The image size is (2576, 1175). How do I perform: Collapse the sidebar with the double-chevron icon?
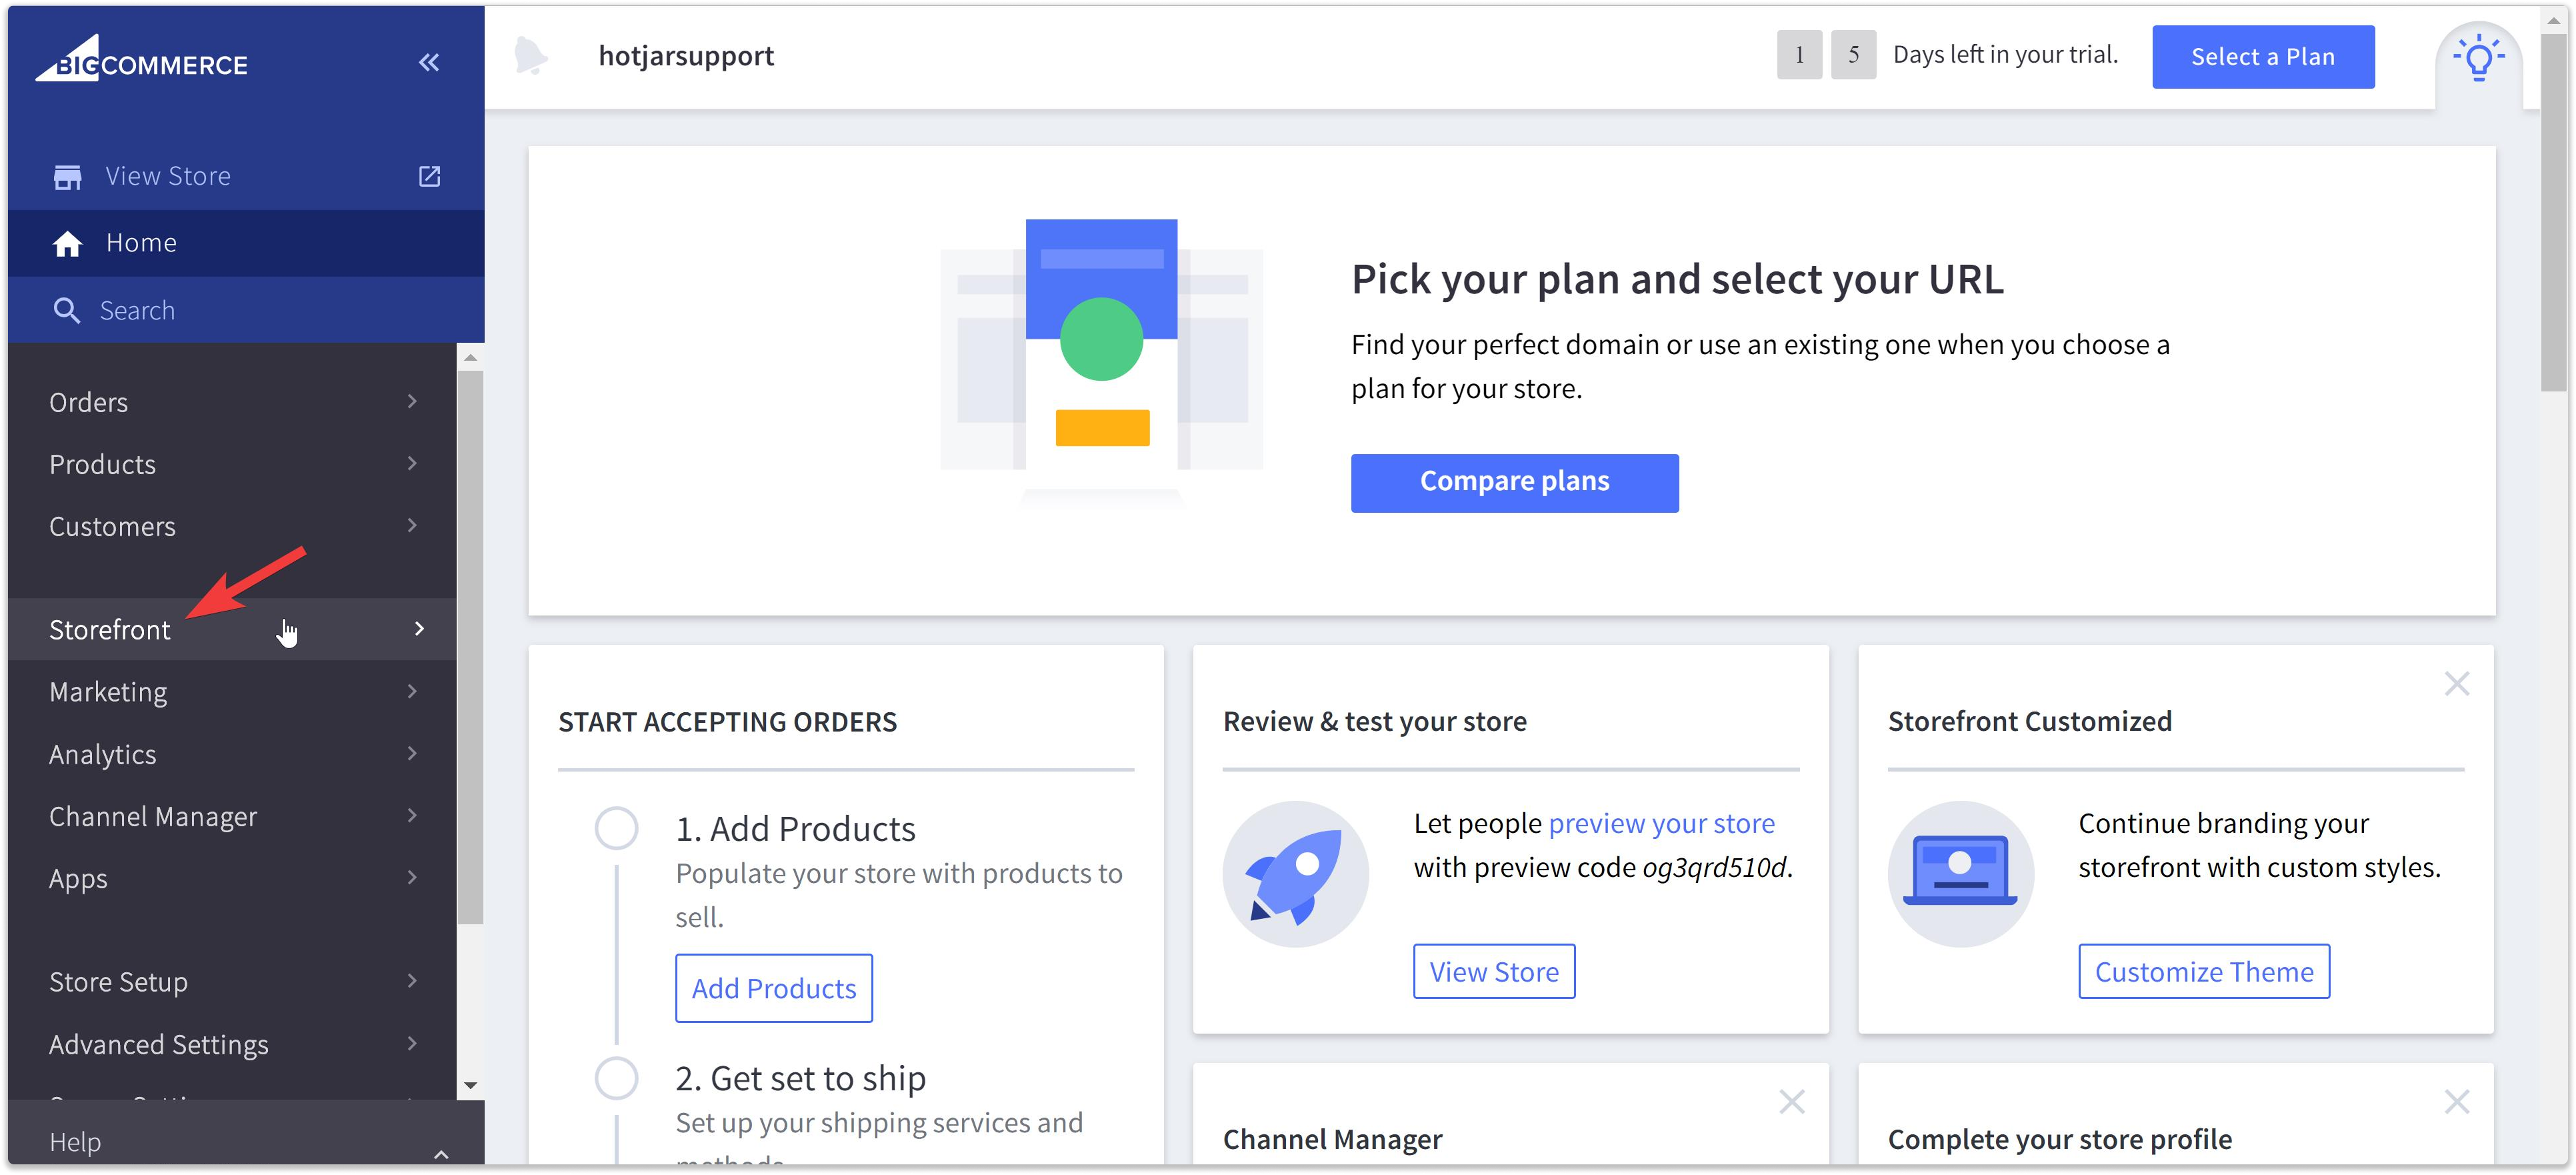click(429, 62)
